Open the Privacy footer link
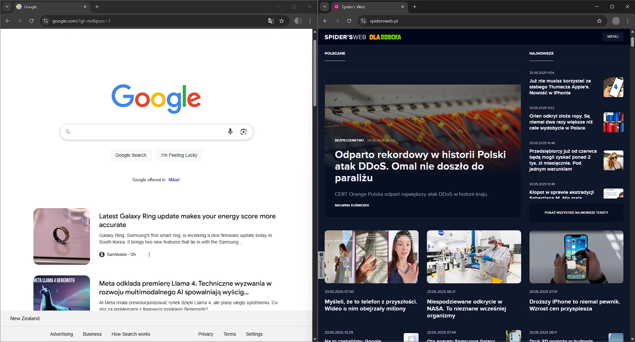Screen dimensions: 635x342 click(206, 334)
